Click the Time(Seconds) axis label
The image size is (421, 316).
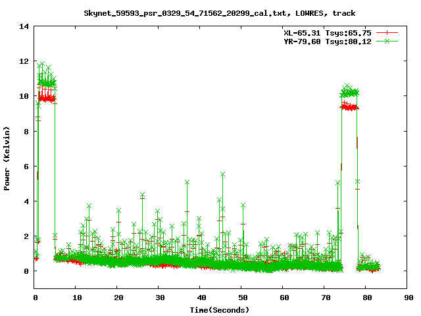[220, 310]
